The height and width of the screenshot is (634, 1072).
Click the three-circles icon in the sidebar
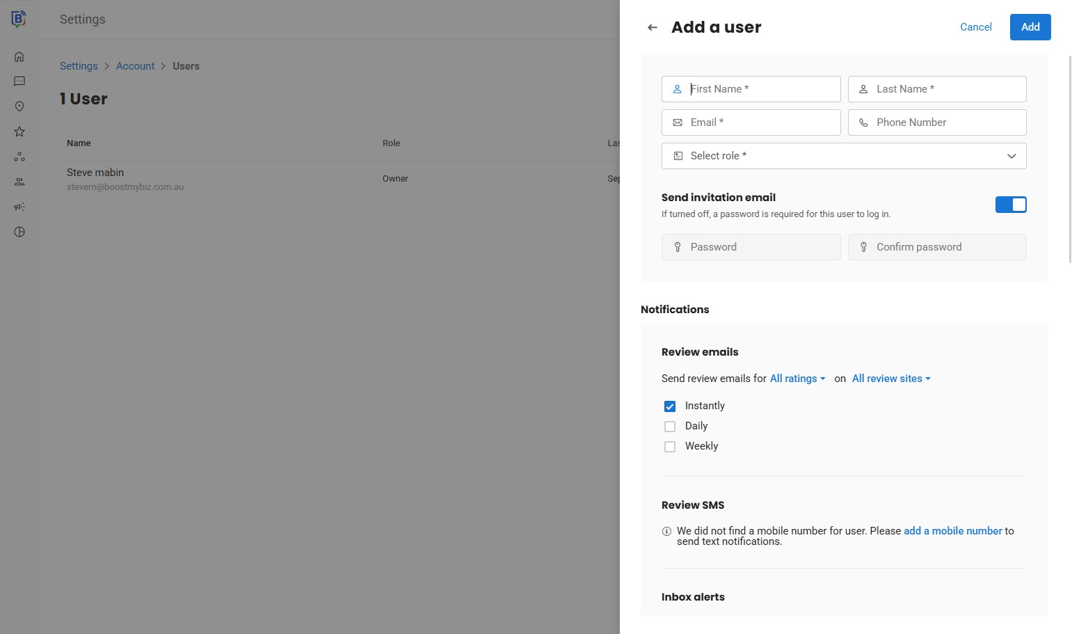(x=19, y=157)
